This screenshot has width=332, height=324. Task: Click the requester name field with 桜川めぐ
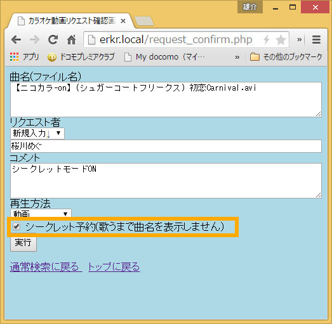[166, 146]
